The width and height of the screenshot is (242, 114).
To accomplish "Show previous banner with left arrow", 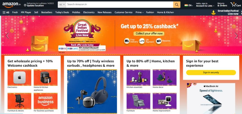I will coord(7,36).
